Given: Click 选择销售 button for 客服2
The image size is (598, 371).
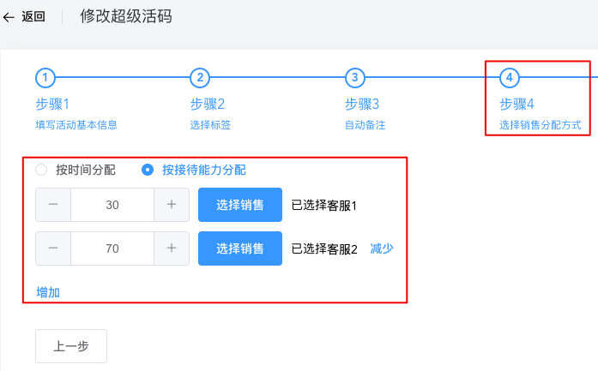Looking at the screenshot, I should click(x=239, y=248).
